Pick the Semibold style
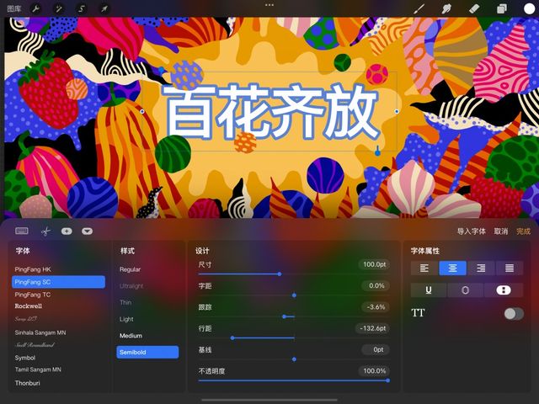Screen dimensions: 539x404 coord(147,352)
